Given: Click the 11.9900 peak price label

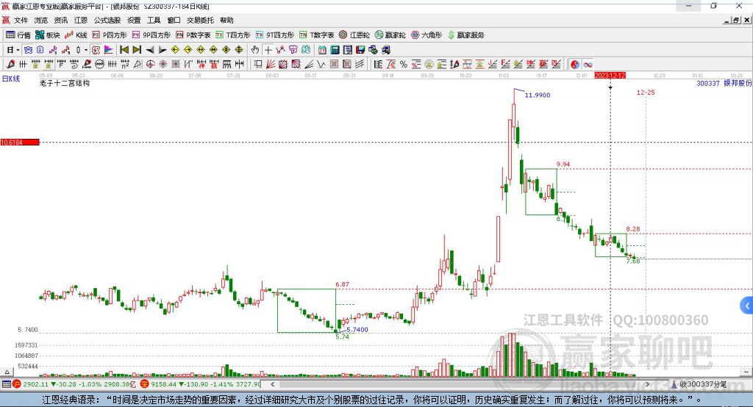Looking at the screenshot, I should click(538, 95).
